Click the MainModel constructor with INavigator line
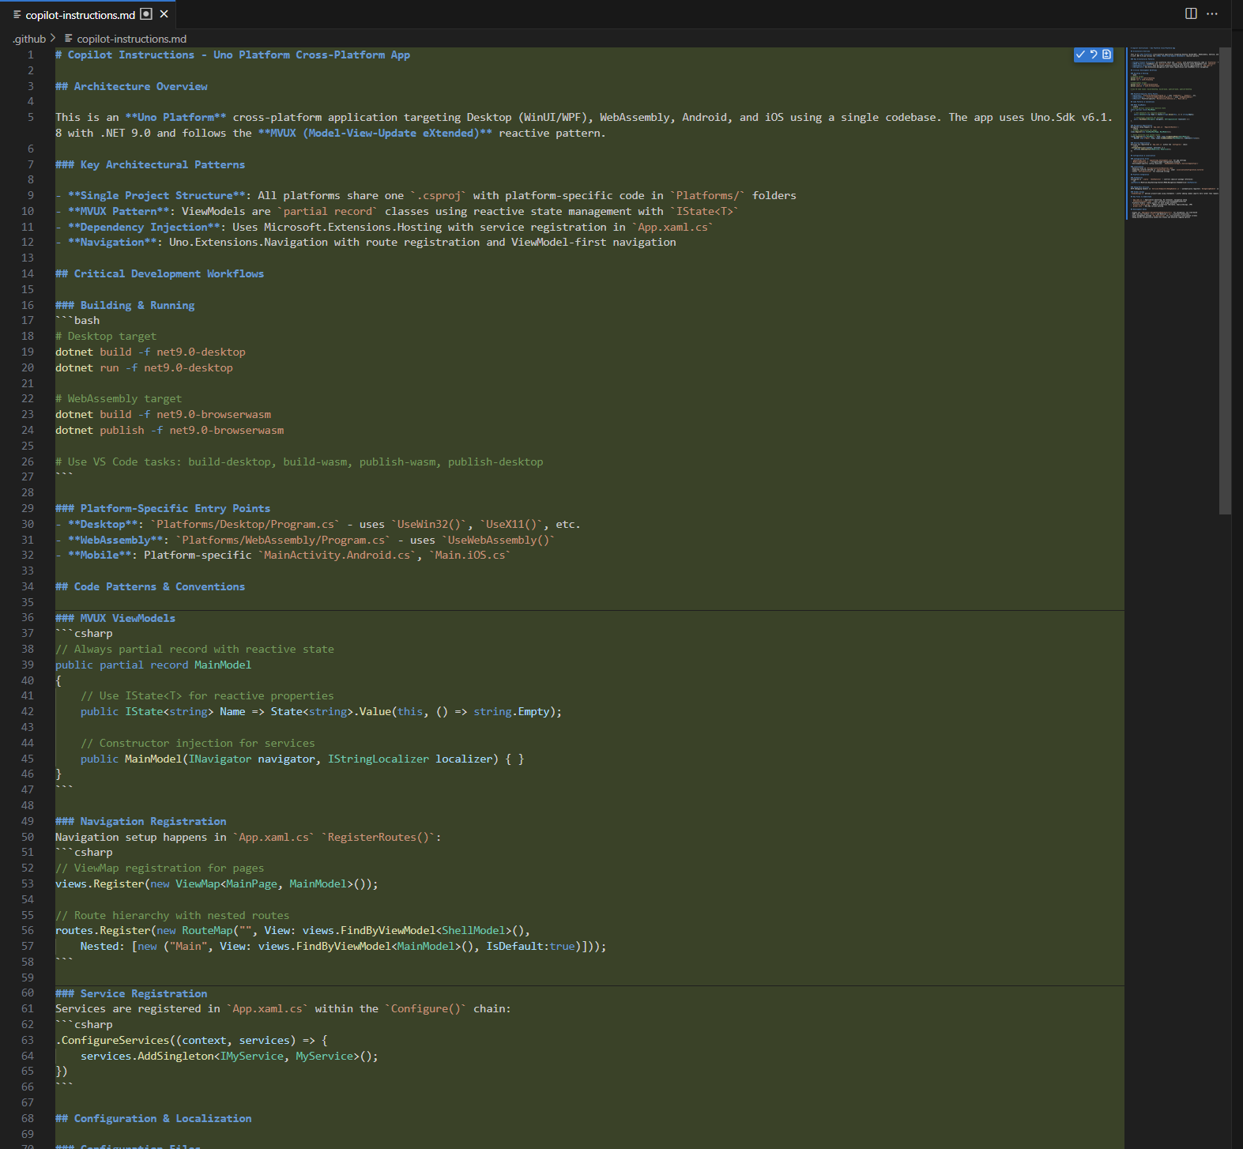 click(x=302, y=759)
